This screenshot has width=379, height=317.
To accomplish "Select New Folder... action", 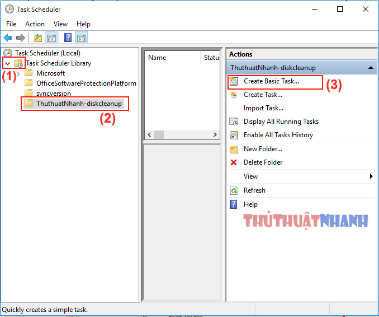I will [263, 149].
